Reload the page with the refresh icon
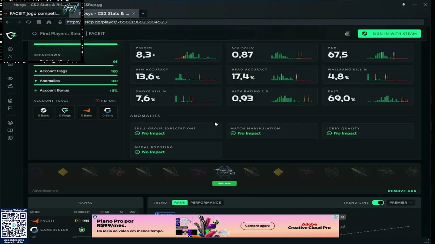 tap(29, 22)
